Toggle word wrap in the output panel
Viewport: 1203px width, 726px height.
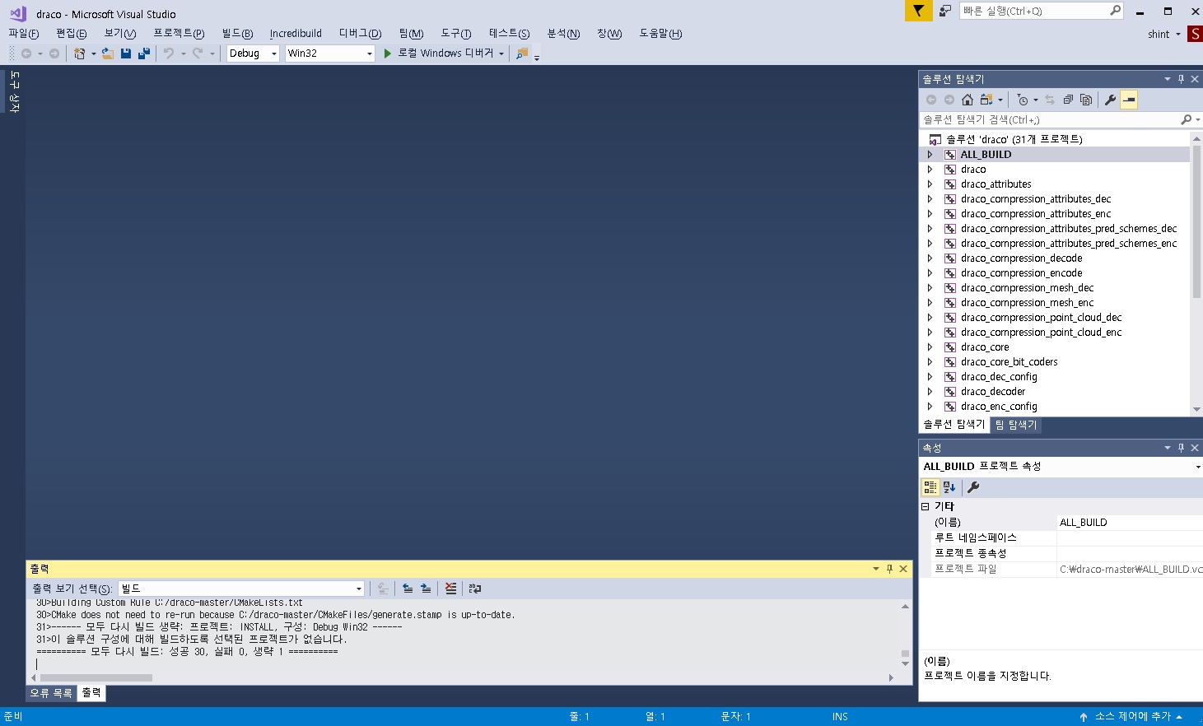[x=475, y=589]
